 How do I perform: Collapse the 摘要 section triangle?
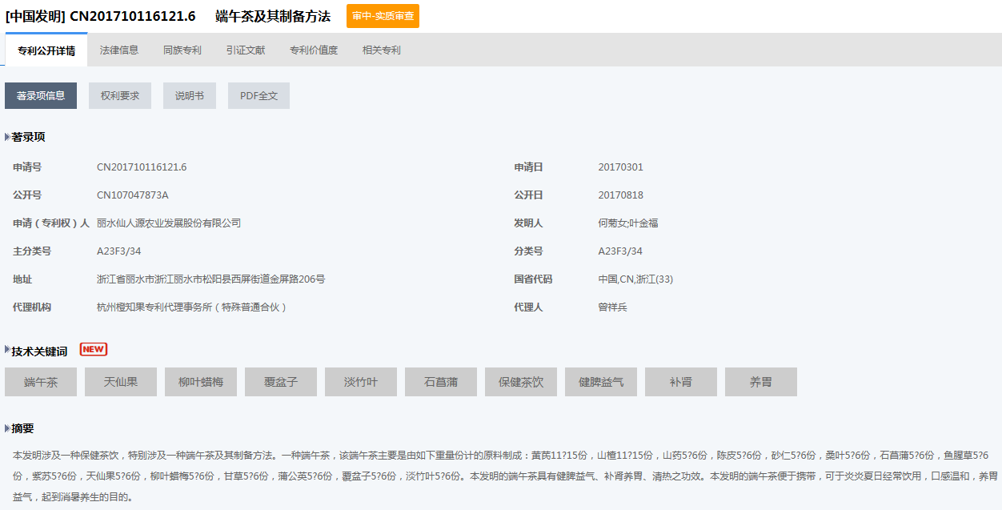[7, 428]
